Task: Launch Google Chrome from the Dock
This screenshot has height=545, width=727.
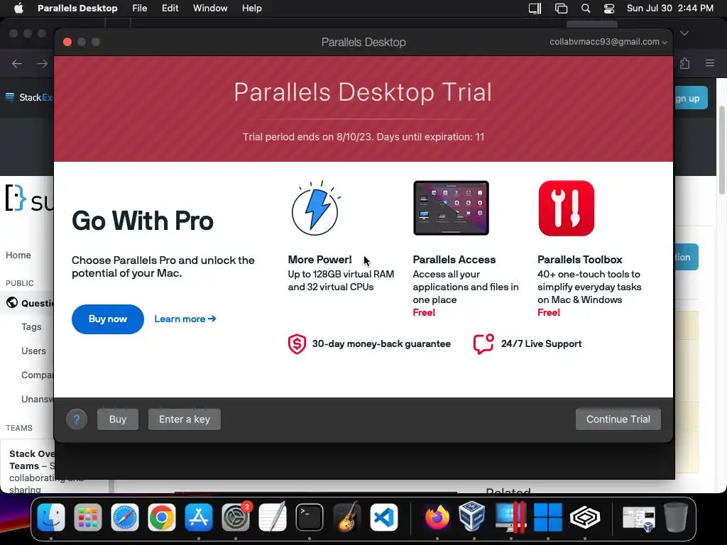Action: (x=161, y=517)
